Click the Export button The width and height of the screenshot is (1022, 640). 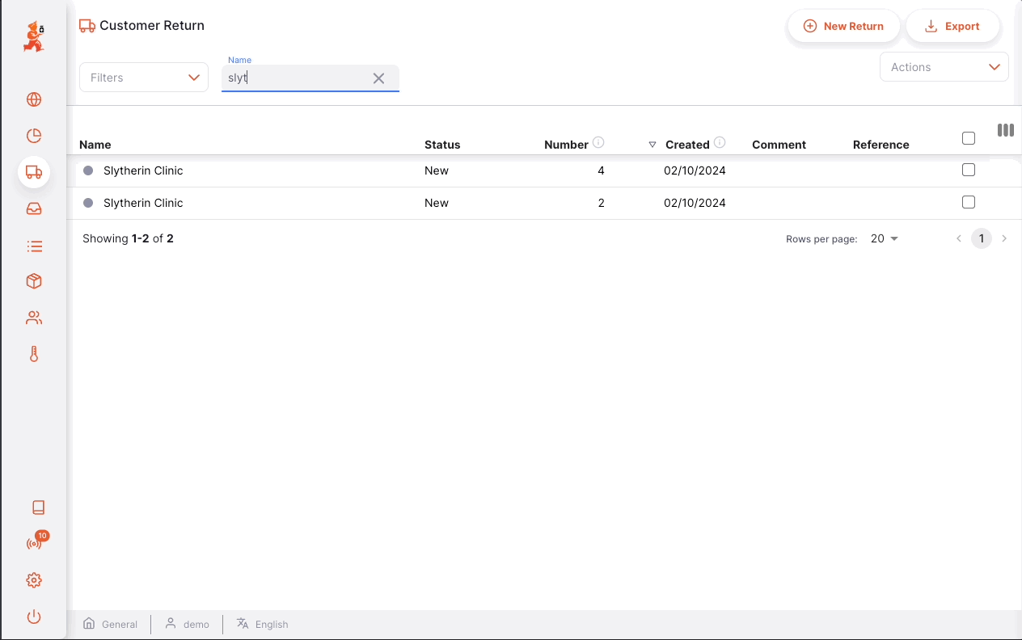point(952,26)
